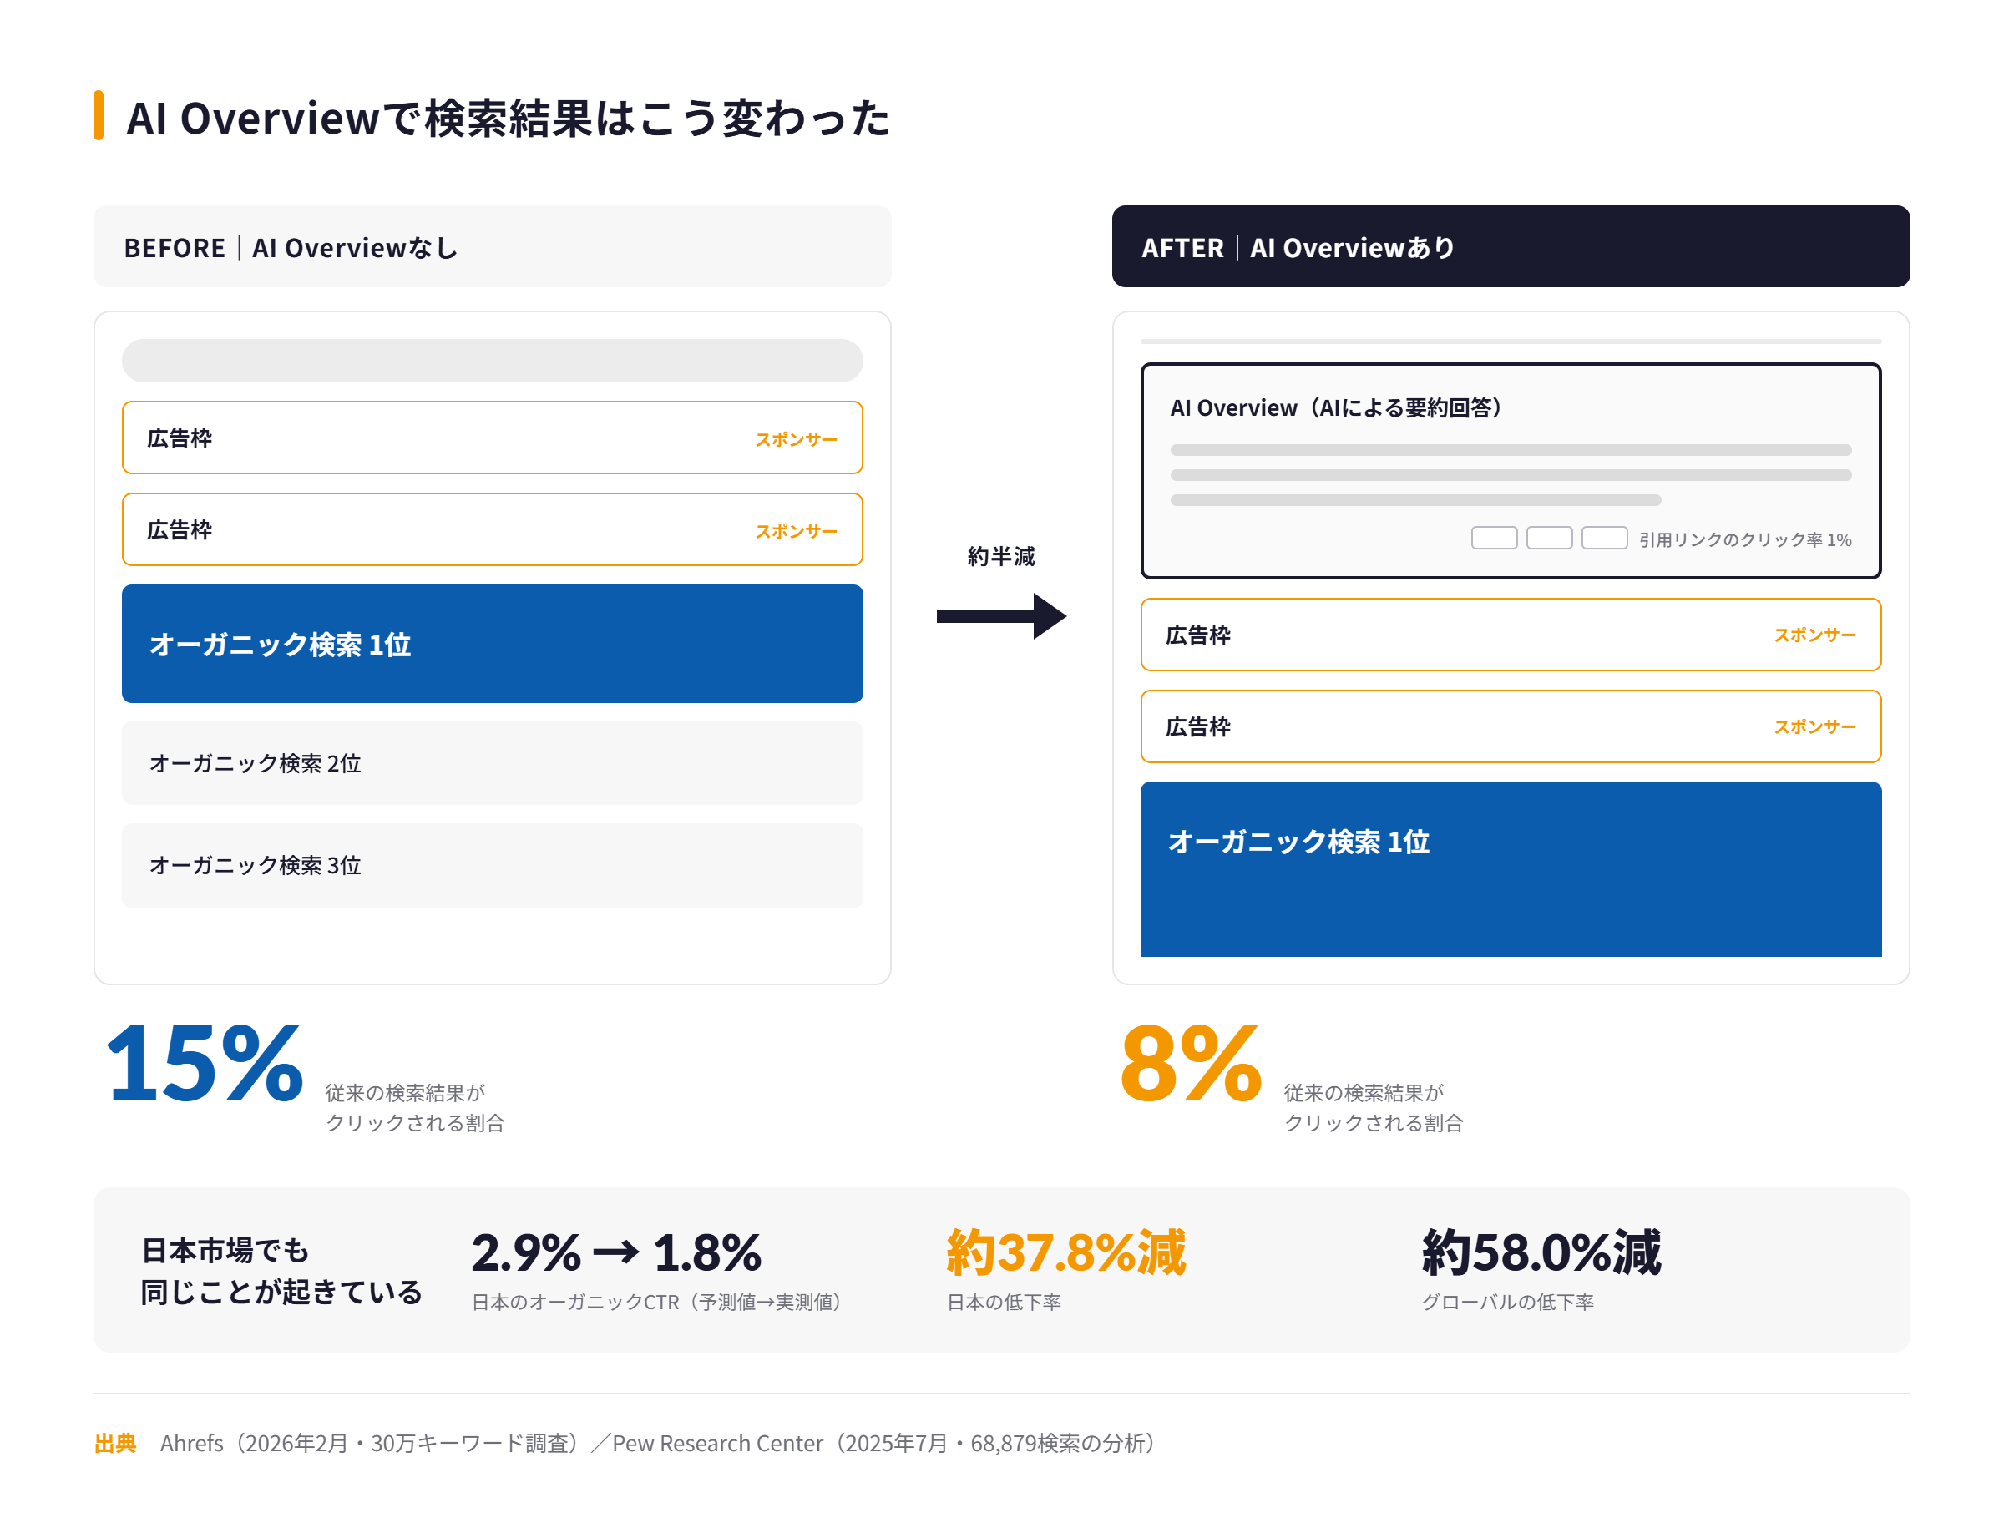The width and height of the screenshot is (2004, 1528).
Task: Click the large blue '15%' figure
Action: [x=204, y=1063]
